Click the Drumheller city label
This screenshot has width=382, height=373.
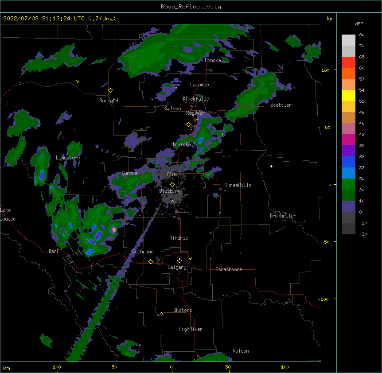click(x=283, y=216)
